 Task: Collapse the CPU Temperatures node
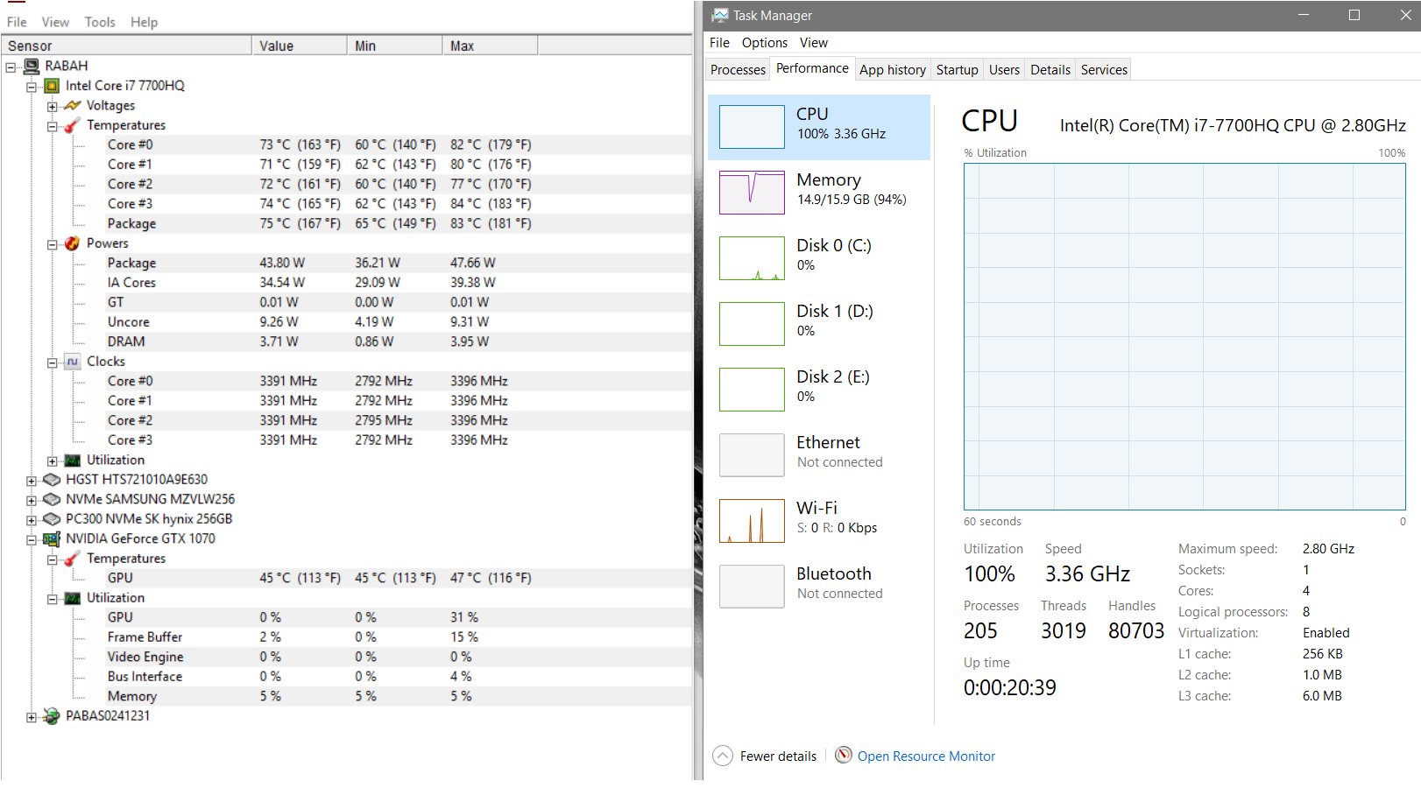53,126
